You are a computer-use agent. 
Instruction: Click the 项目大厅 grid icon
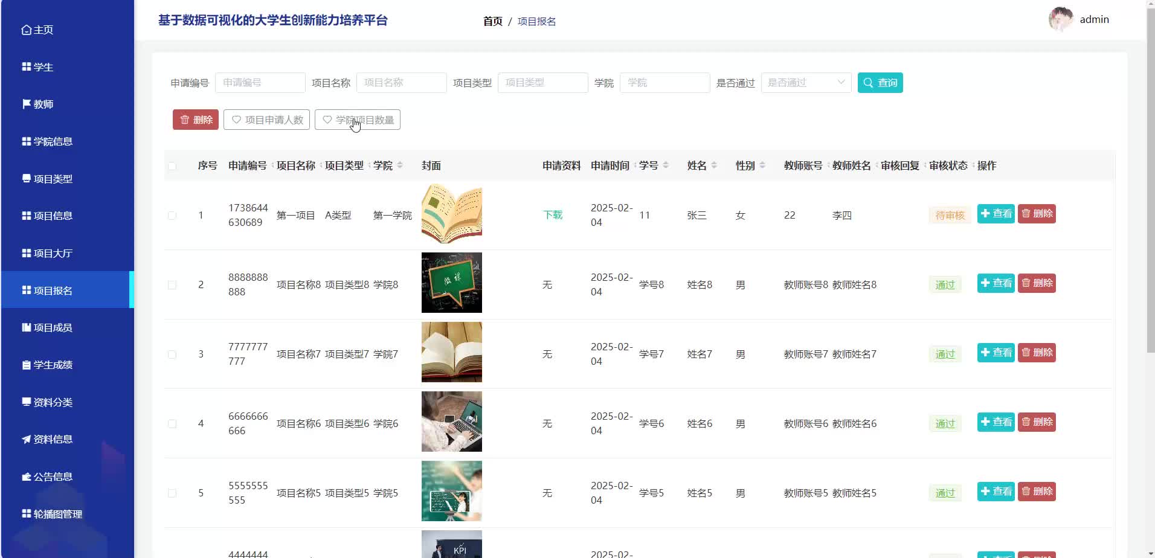coord(27,253)
